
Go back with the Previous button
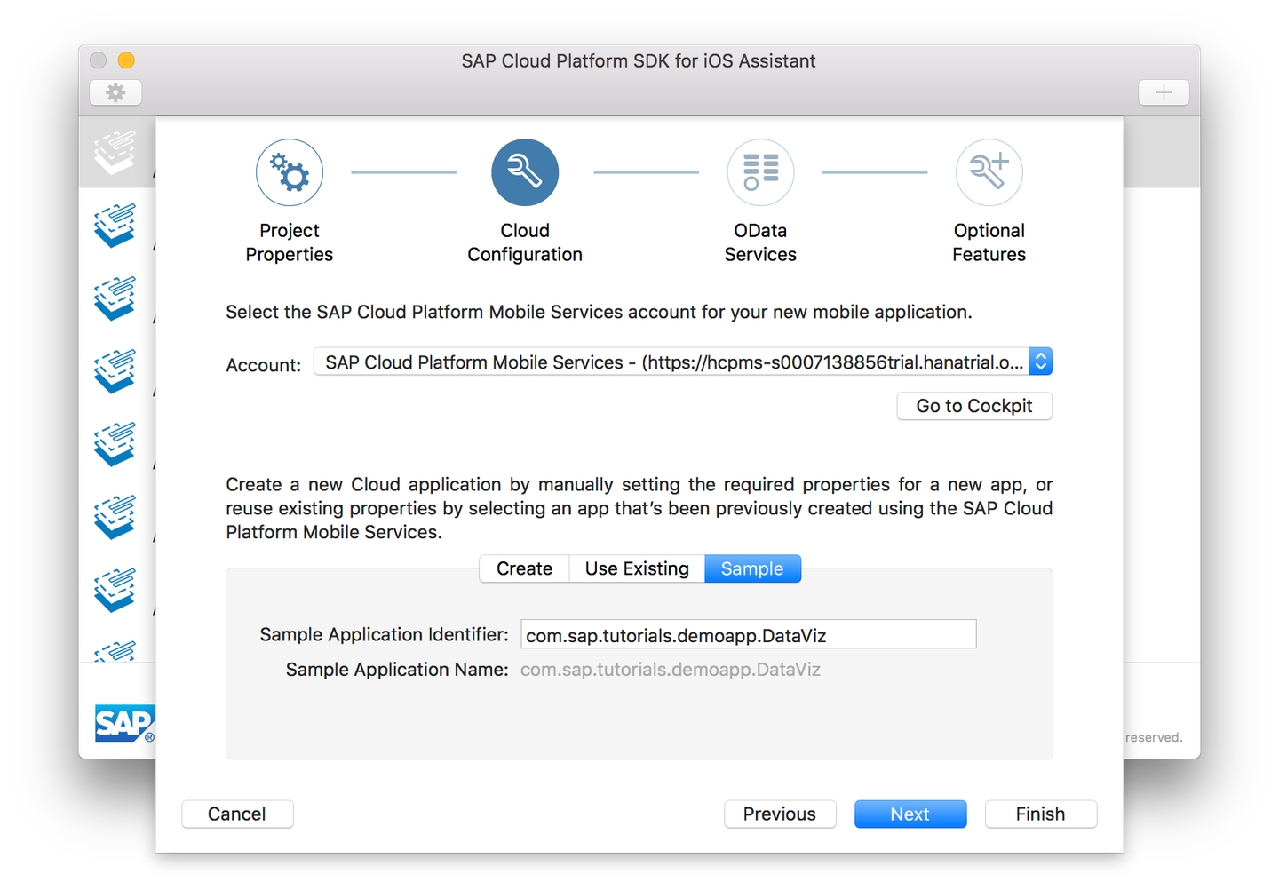point(780,814)
